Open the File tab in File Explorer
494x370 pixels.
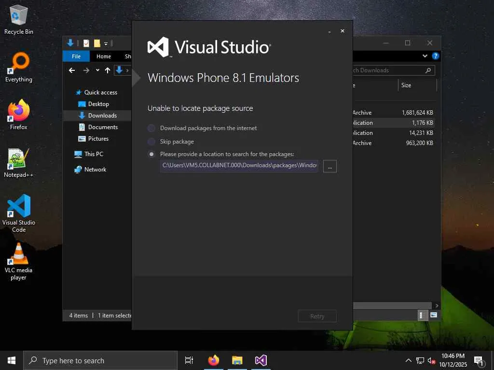click(76, 56)
